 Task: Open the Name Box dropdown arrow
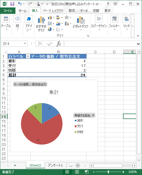pyautogui.click(x=25, y=44)
